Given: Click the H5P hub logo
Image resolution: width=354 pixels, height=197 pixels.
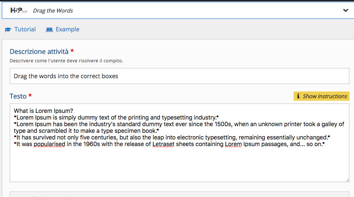Looking at the screenshot, I should 19,10.
